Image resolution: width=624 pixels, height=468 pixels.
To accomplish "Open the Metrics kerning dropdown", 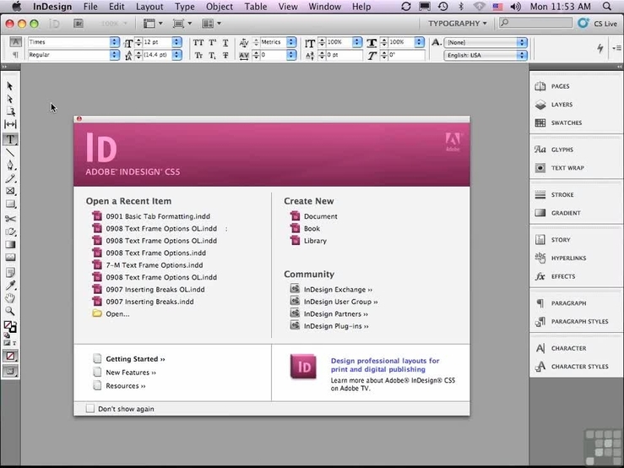I will pos(291,42).
